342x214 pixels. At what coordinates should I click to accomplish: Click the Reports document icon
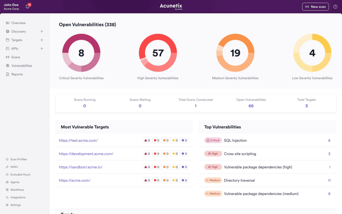[8, 74]
